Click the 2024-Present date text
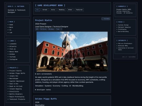Screen dimensions: 142x106 41,24
